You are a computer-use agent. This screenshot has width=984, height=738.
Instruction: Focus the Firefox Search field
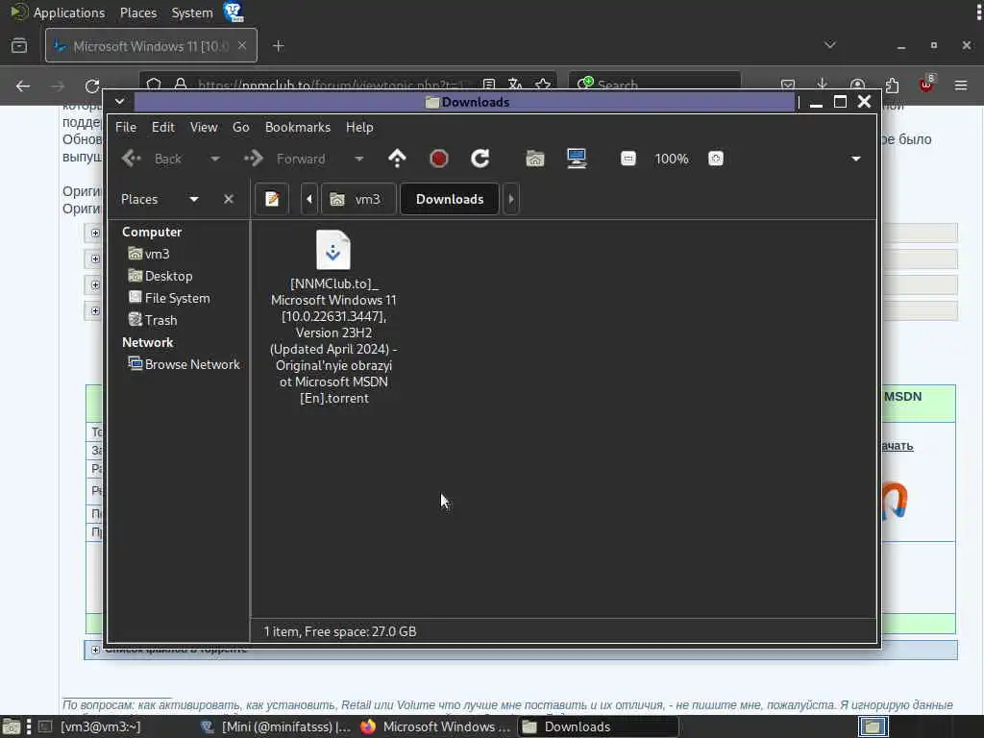pyautogui.click(x=654, y=85)
